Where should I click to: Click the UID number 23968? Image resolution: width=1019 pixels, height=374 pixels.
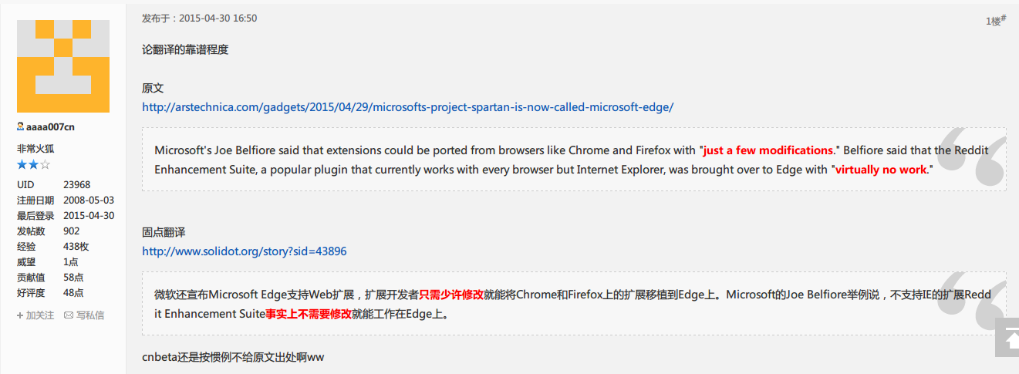click(x=76, y=185)
